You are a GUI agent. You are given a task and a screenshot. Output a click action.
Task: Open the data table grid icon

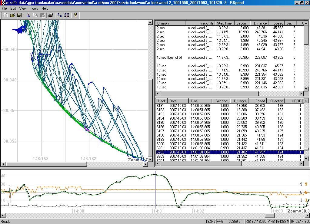coord(66,15)
